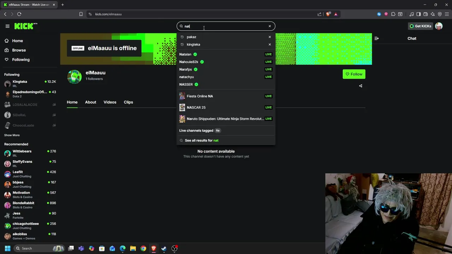
Task: Switch to the Clips tab
Action: click(x=129, y=102)
